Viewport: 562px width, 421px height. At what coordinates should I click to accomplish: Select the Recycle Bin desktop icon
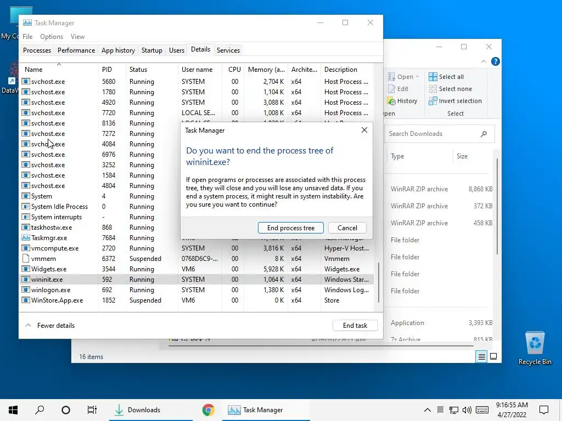535,348
